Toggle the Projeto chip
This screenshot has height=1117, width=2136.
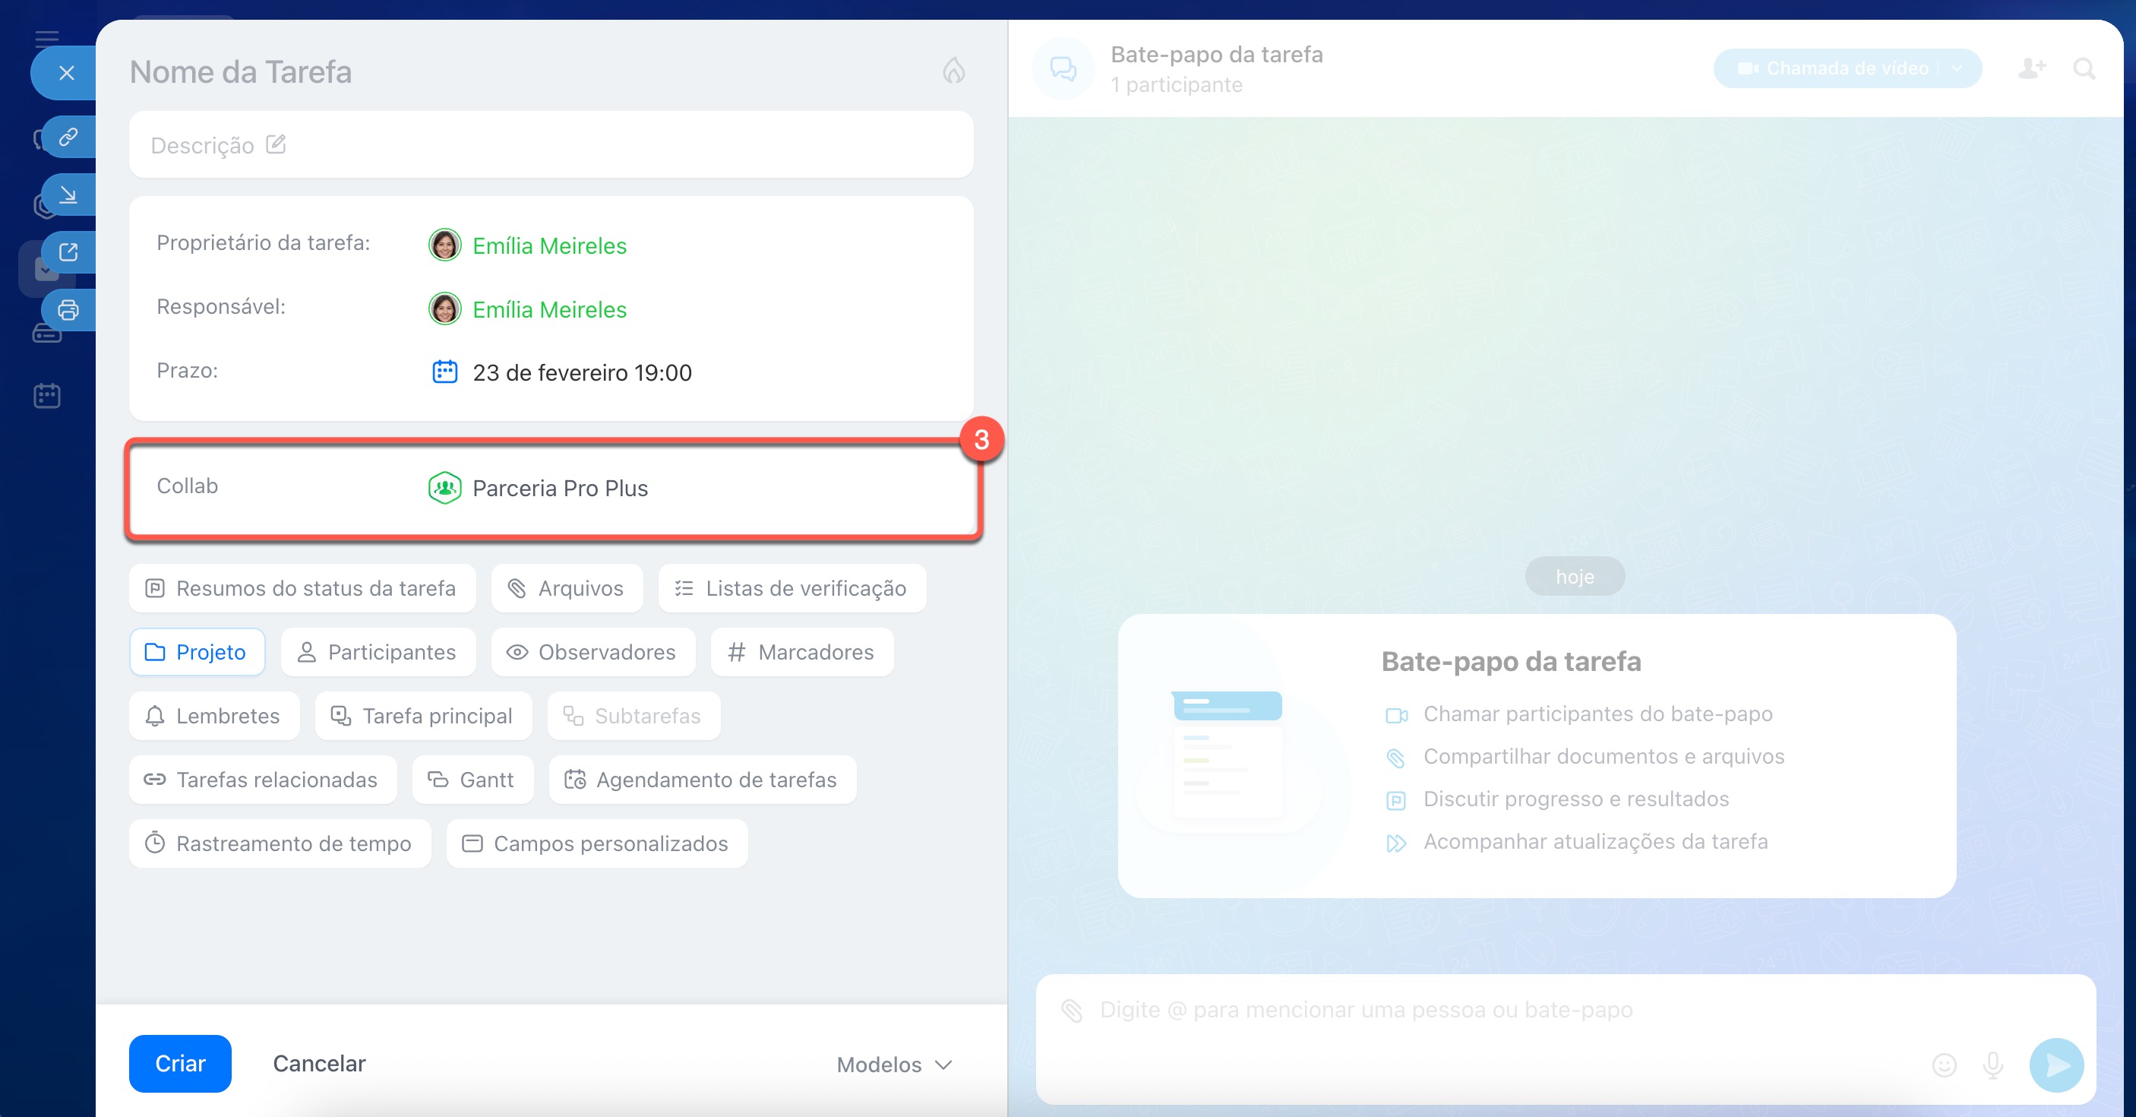click(x=197, y=652)
